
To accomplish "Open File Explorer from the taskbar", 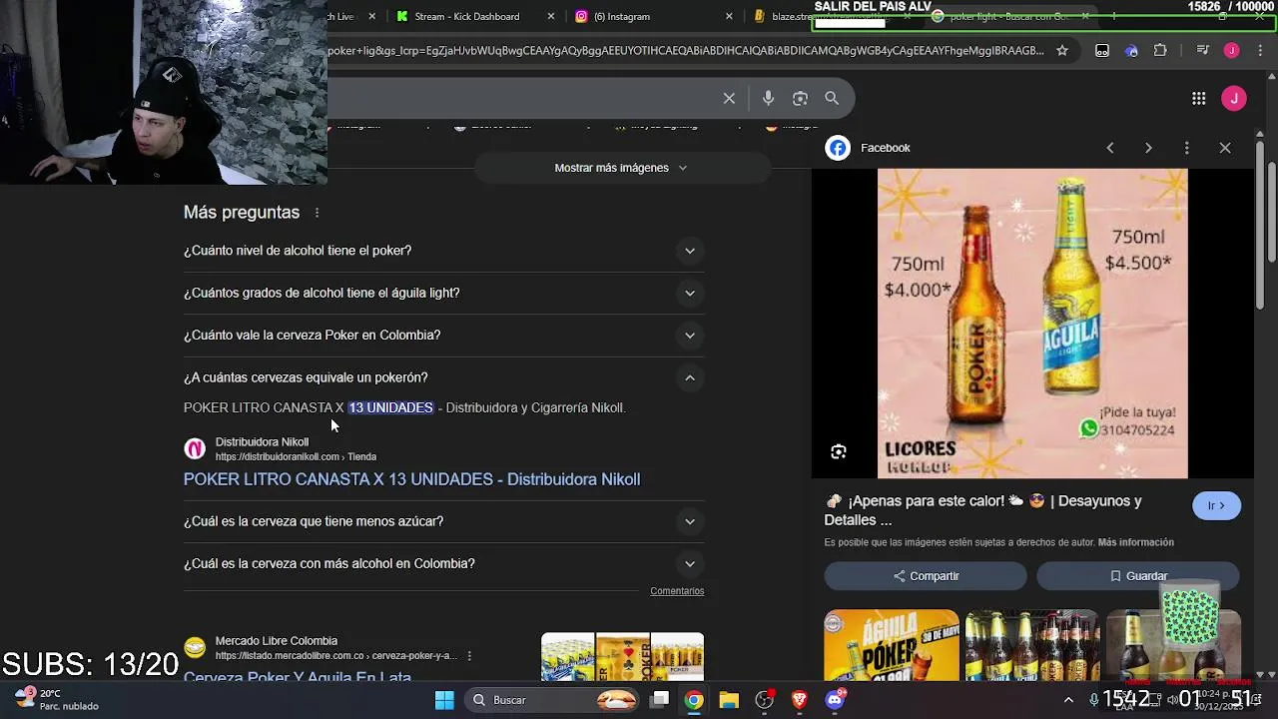I will [729, 700].
